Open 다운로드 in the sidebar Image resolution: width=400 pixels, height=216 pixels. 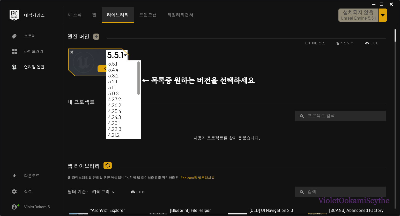(x=32, y=176)
